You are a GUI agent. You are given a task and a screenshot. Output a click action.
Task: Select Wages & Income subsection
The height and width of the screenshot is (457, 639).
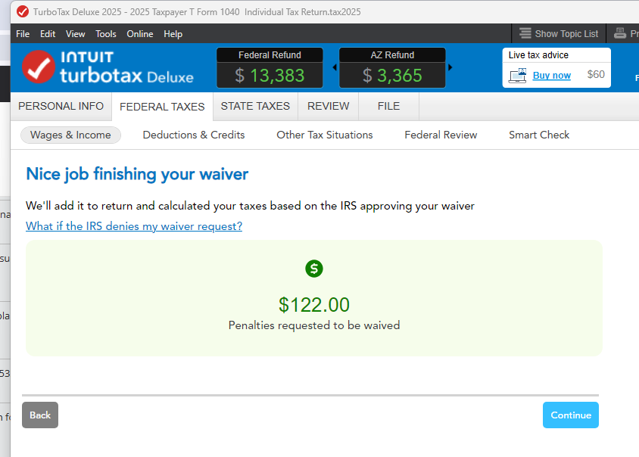70,135
